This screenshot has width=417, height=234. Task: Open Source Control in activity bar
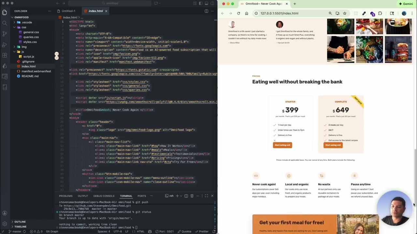(x=5, y=34)
